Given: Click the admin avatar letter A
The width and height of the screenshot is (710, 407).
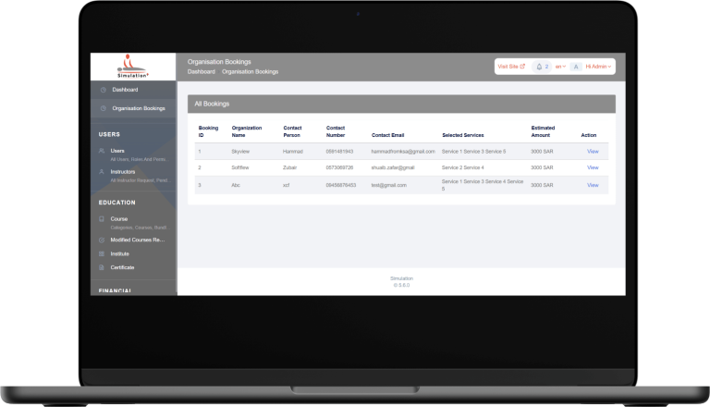Looking at the screenshot, I should (x=576, y=67).
